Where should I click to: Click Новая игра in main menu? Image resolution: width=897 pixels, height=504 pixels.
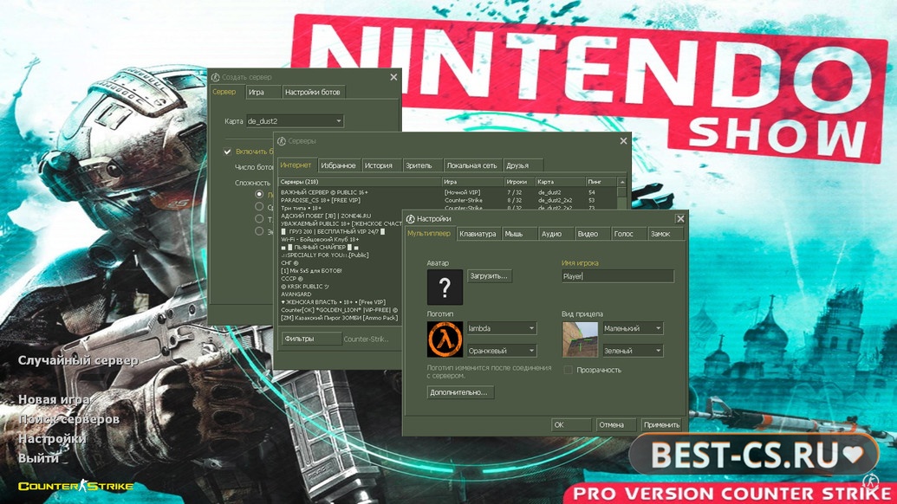click(53, 399)
